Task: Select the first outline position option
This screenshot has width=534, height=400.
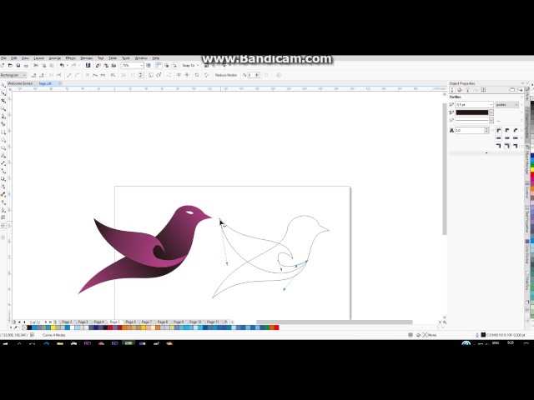Action: click(x=499, y=146)
